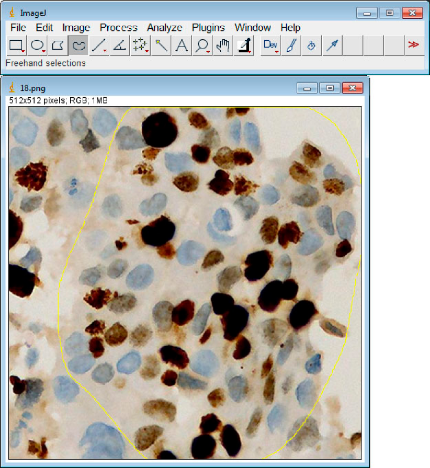Select the Brush tool in toolbar
The height and width of the screenshot is (468, 430).
[x=291, y=46]
